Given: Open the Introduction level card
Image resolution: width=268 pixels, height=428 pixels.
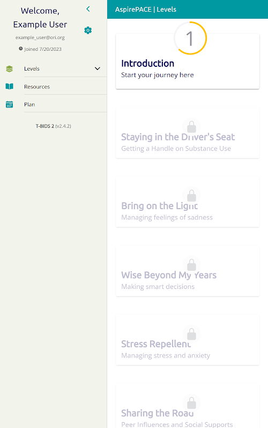Looking at the screenshot, I should pyautogui.click(x=188, y=62).
